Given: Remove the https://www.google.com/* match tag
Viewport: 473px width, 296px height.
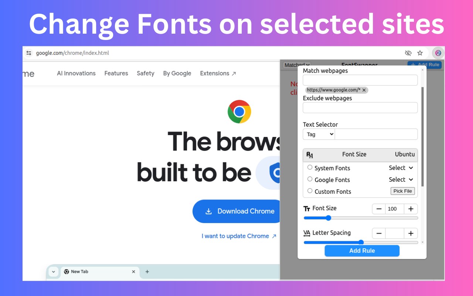Looking at the screenshot, I should [364, 90].
